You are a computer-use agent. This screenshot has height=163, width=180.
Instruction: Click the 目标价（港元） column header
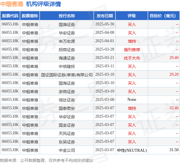164,16
